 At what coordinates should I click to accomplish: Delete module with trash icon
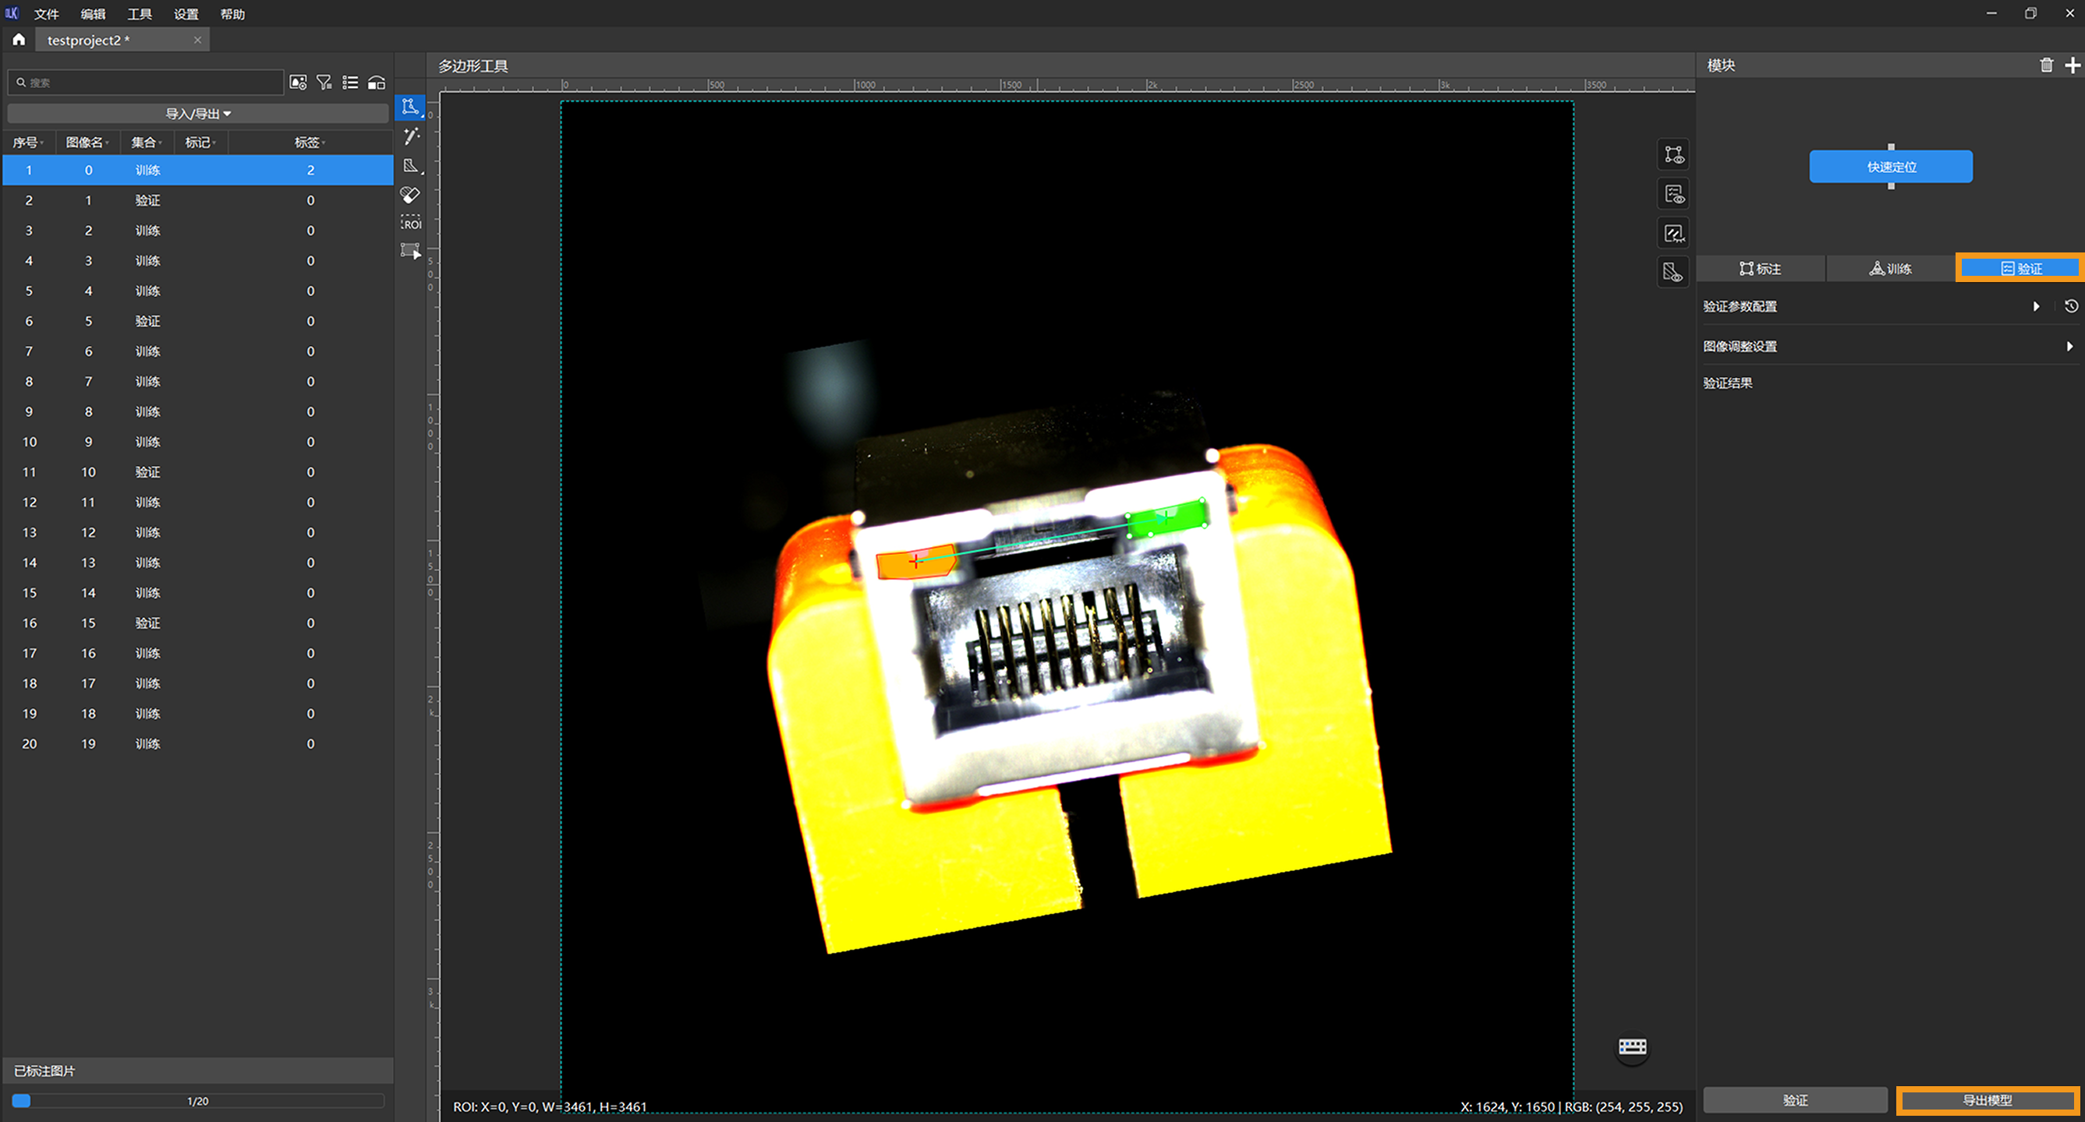(x=2046, y=65)
